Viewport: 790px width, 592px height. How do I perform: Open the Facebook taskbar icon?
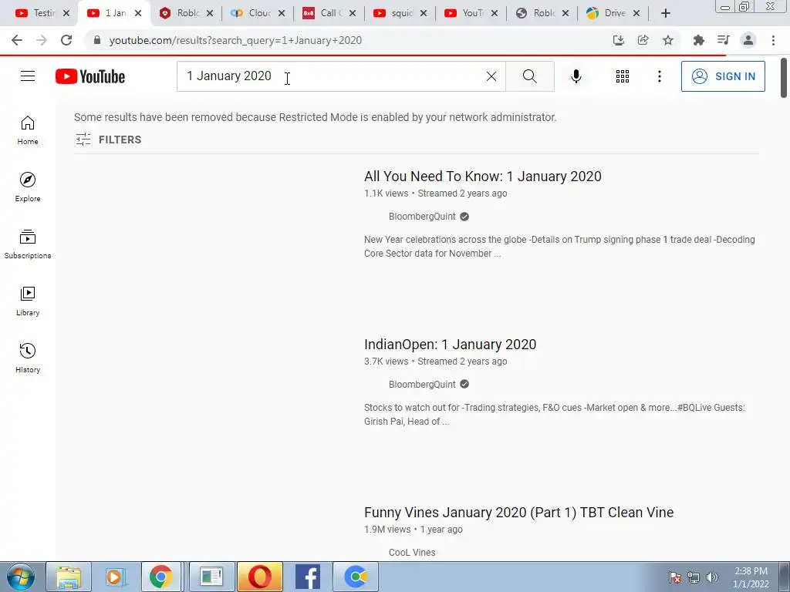[x=307, y=577]
